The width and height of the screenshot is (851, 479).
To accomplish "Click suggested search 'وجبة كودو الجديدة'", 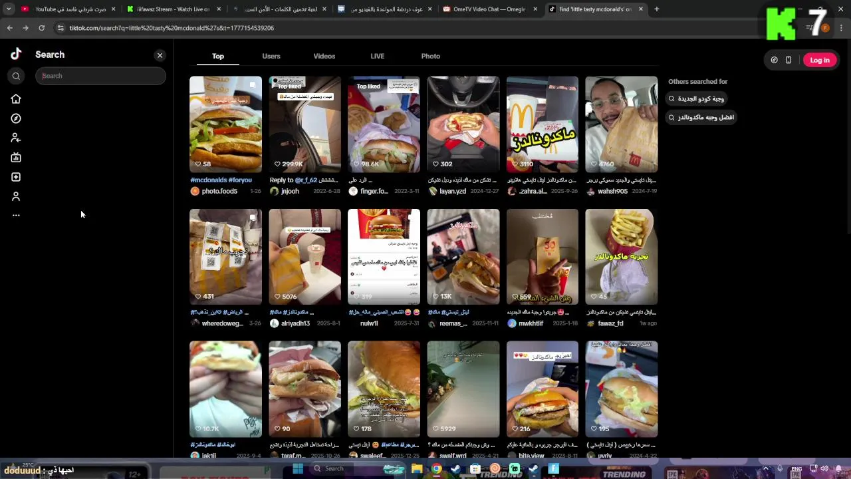I will (697, 98).
